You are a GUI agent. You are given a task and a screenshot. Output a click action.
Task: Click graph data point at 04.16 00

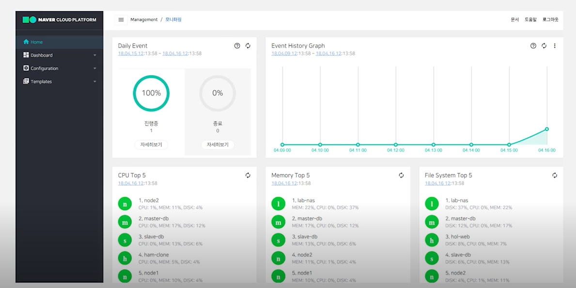547,129
